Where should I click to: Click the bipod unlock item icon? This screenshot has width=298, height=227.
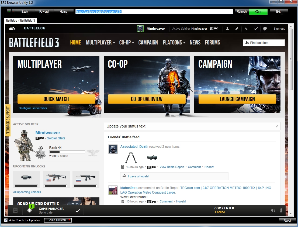(x=131, y=157)
